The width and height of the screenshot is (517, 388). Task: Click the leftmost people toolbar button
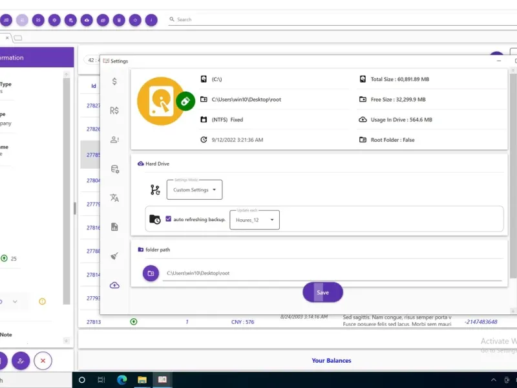coord(6,20)
